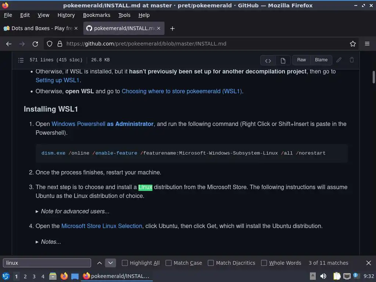Open the File menu
This screenshot has width=376, height=282.
[x=8, y=15]
